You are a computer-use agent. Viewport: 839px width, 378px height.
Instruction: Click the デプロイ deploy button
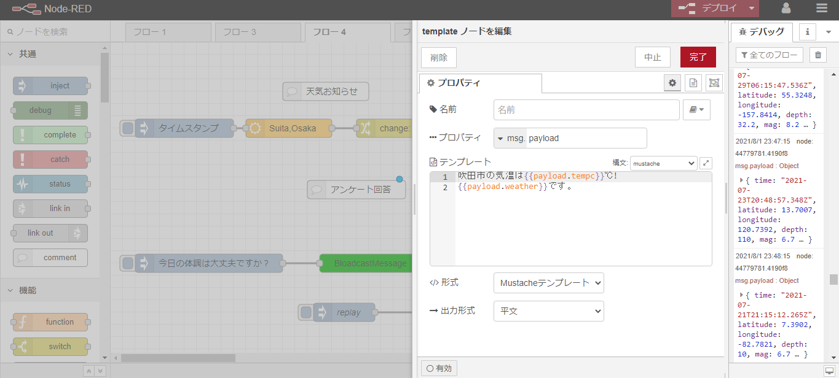click(708, 9)
